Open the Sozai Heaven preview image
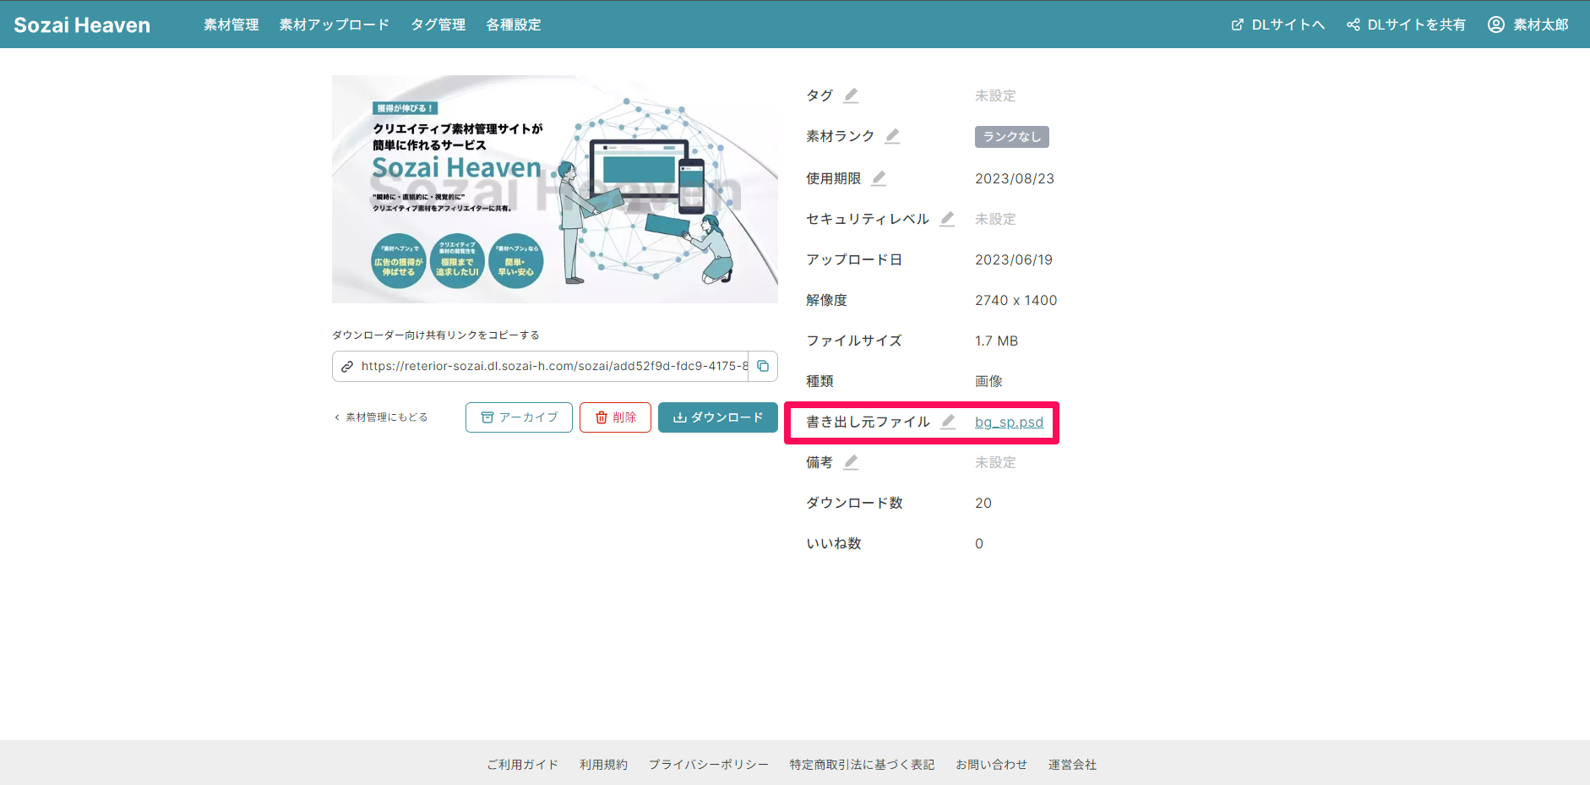The height and width of the screenshot is (785, 1590). pyautogui.click(x=555, y=189)
